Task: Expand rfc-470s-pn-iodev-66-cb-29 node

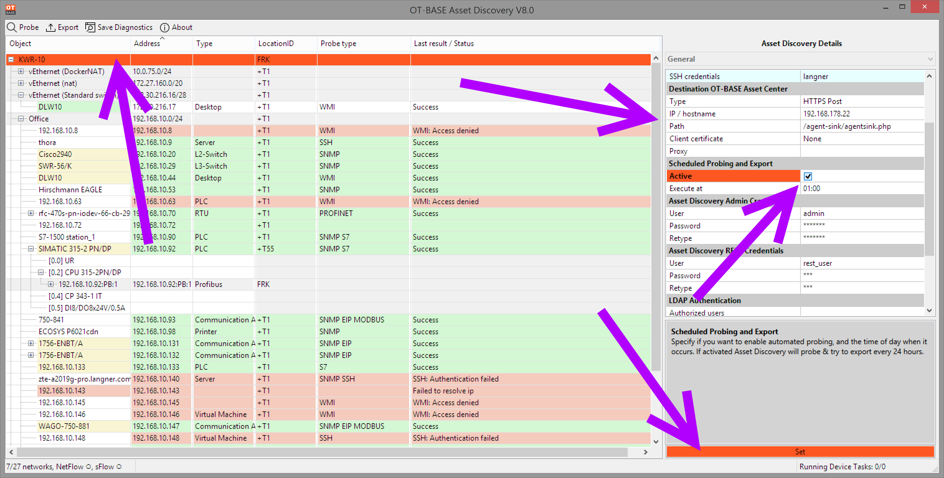Action: pos(31,213)
